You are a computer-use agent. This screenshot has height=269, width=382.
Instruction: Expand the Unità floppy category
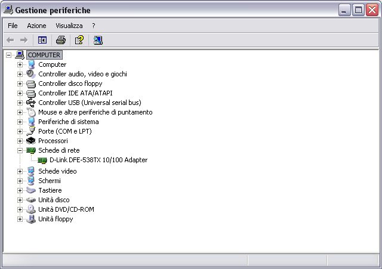20,219
